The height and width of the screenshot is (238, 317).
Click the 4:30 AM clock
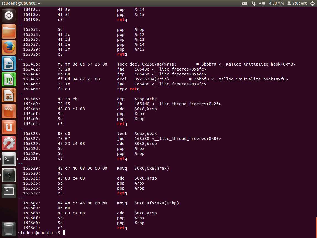276,3
